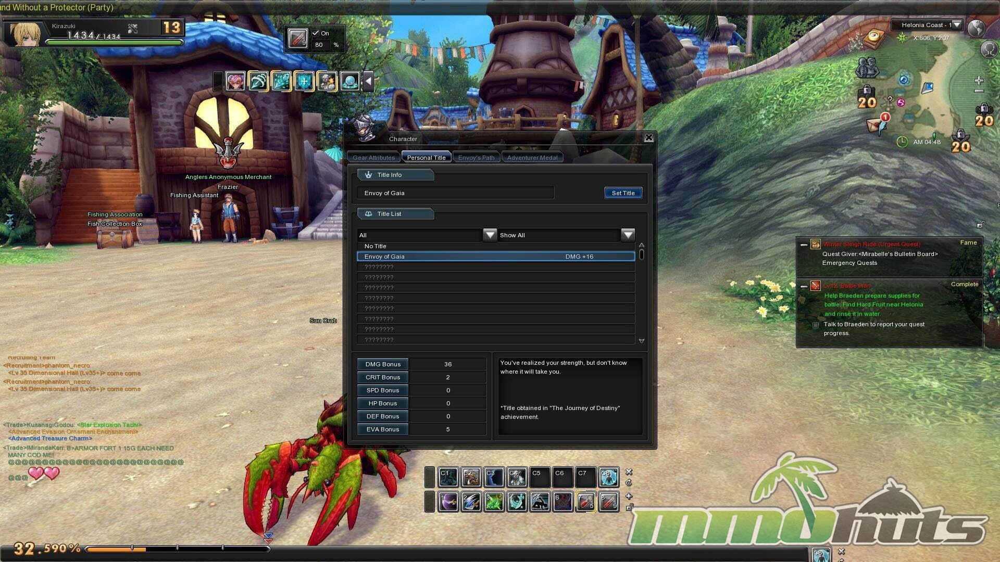1000x562 pixels.
Task: Switch to the Envoy's Path tab
Action: point(476,158)
